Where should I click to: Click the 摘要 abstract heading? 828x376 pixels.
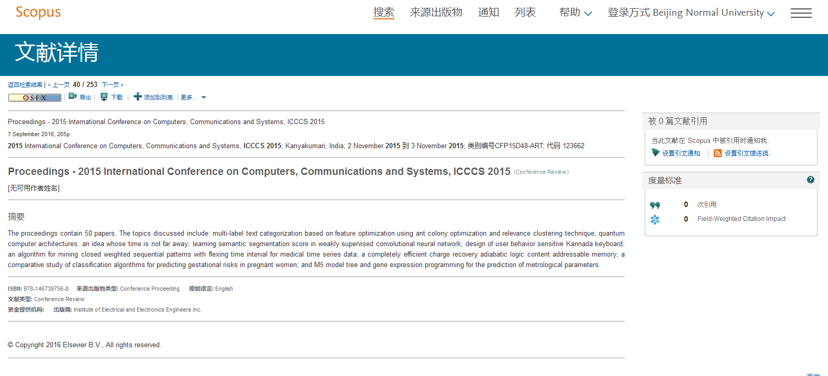[16, 217]
